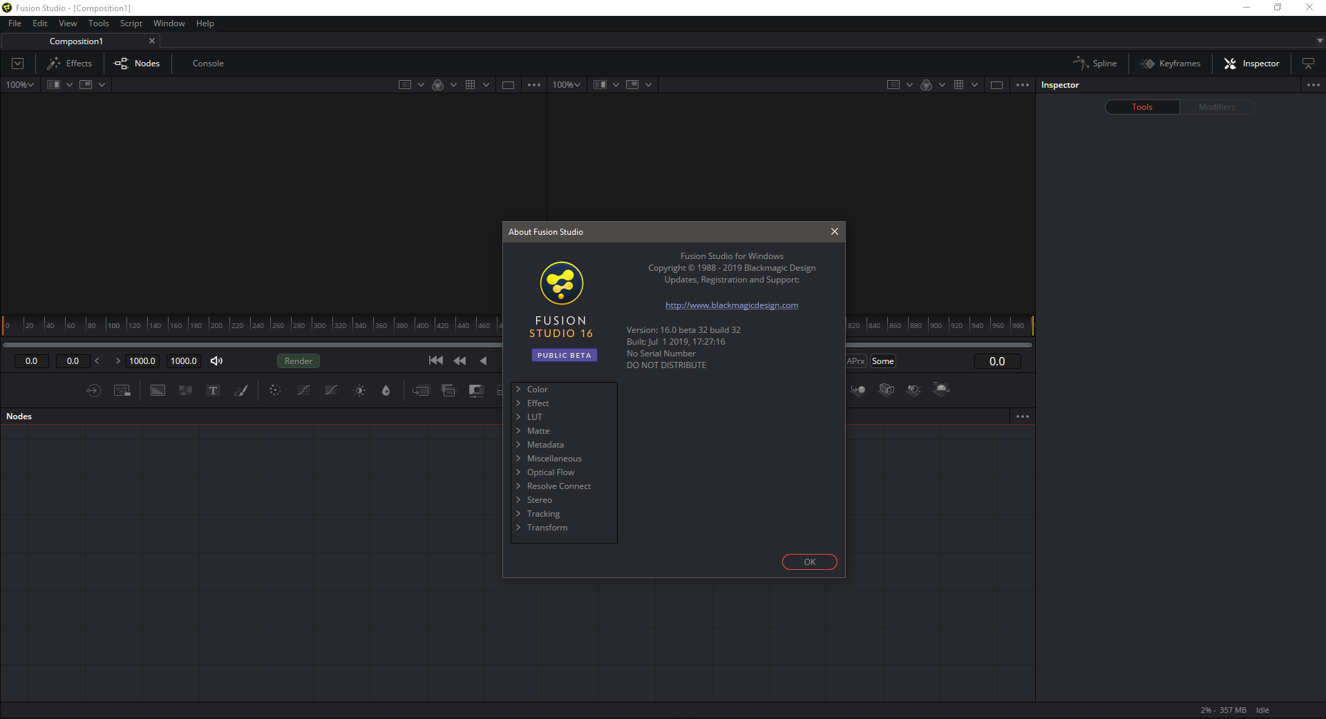Switch to the Composition1 tab

pos(76,41)
